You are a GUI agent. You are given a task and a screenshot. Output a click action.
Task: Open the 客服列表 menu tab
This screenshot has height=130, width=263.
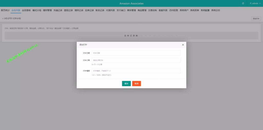(163, 10)
